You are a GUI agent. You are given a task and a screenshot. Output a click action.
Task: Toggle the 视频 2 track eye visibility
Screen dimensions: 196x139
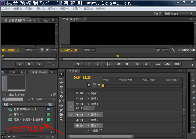pyautogui.click(x=77, y=99)
